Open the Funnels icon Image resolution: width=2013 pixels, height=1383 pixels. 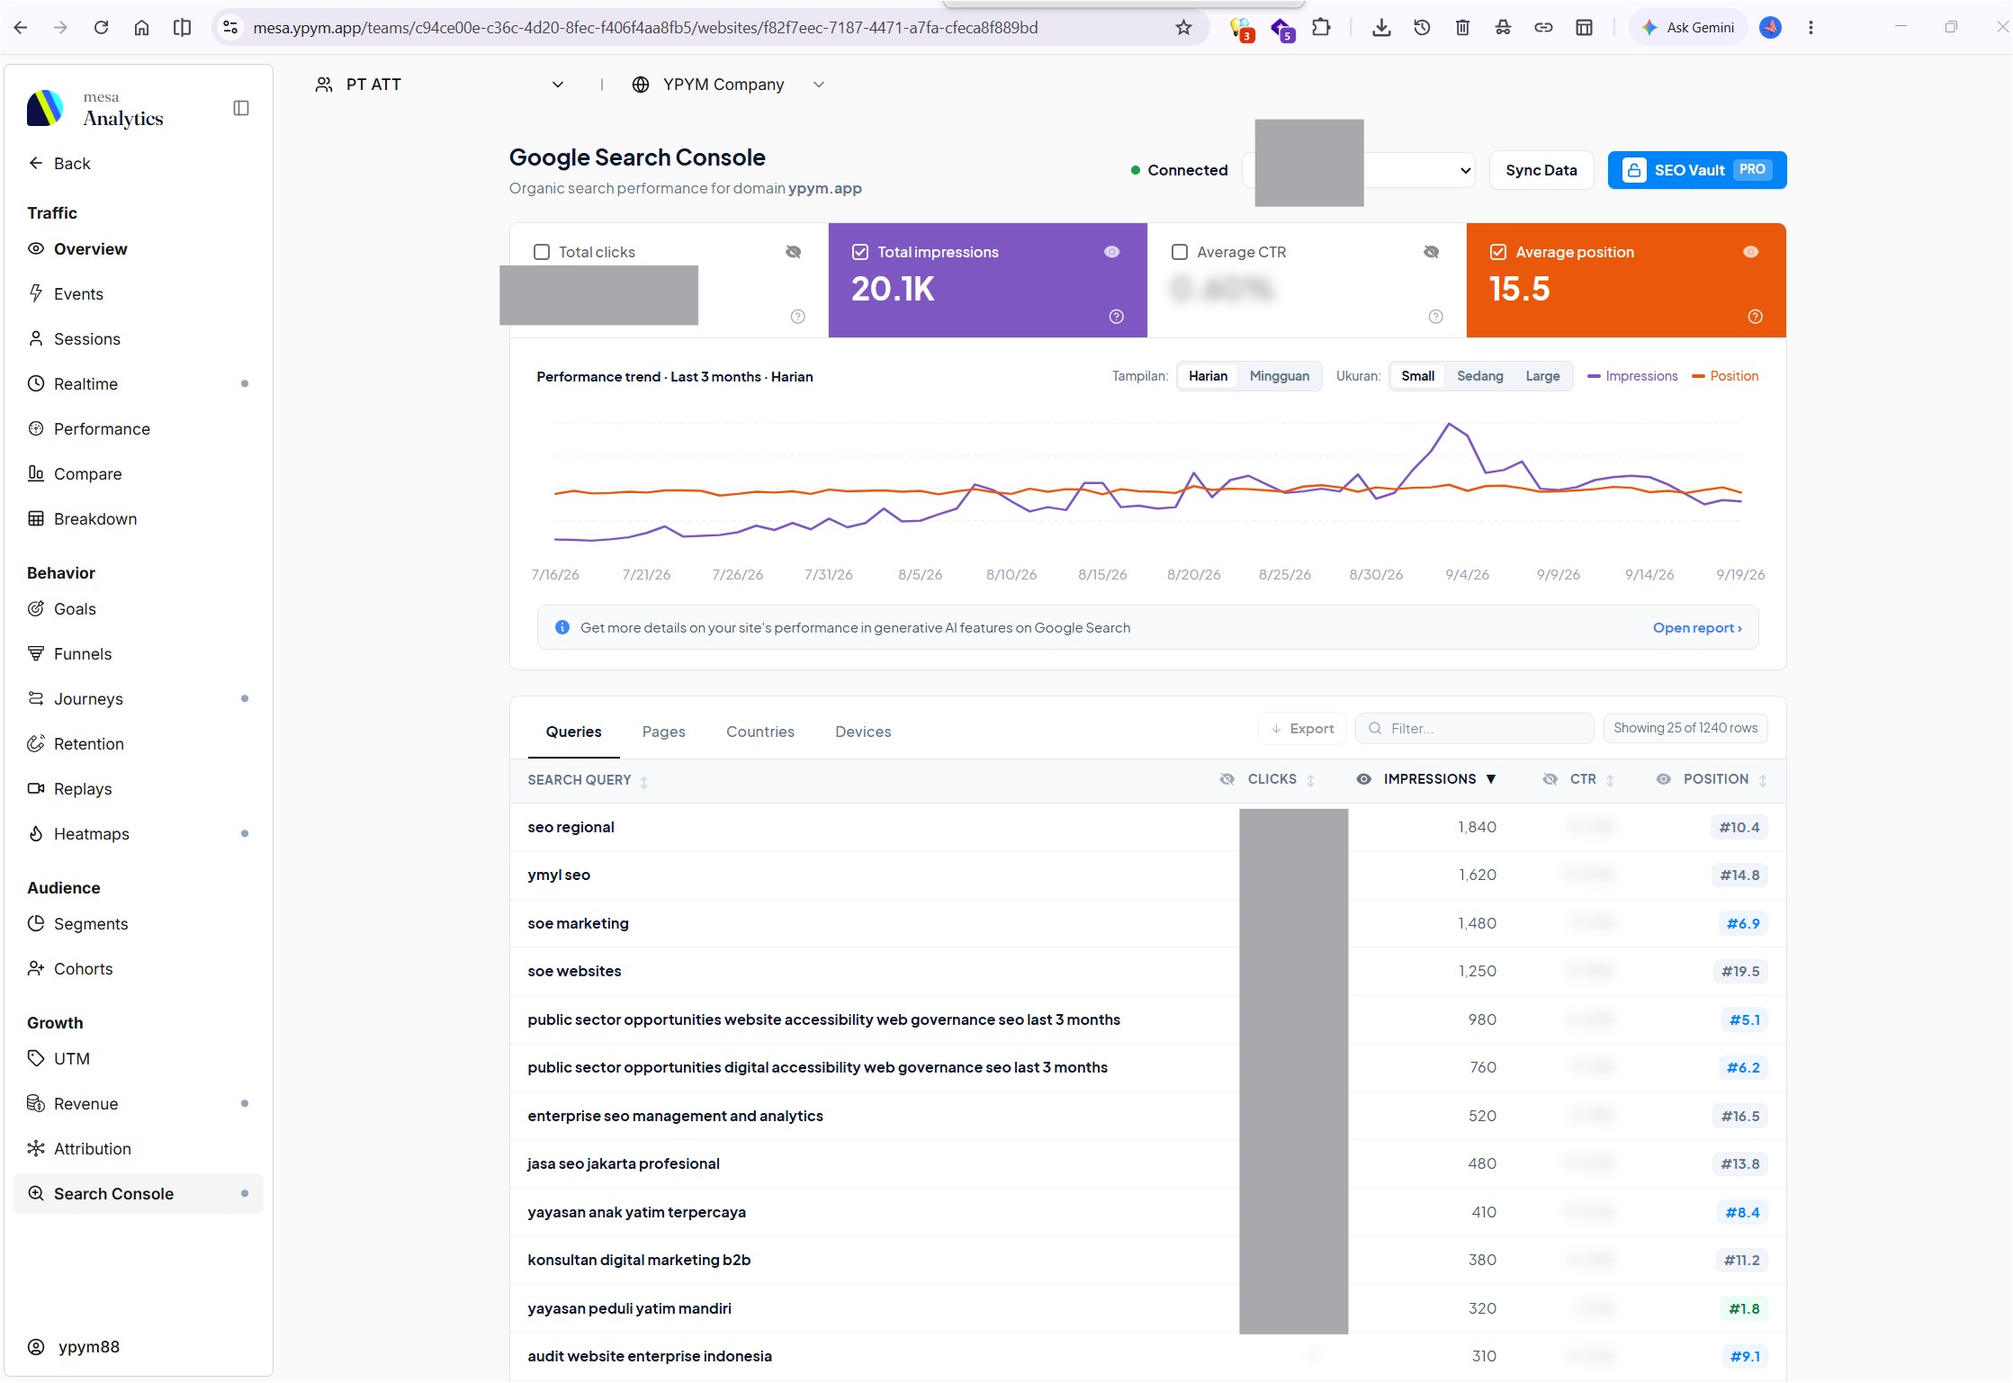click(36, 653)
